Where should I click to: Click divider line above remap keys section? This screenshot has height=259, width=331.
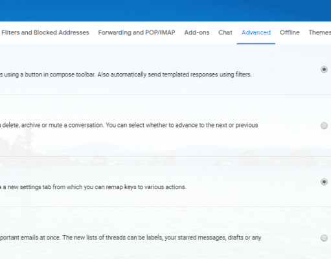pos(165,156)
